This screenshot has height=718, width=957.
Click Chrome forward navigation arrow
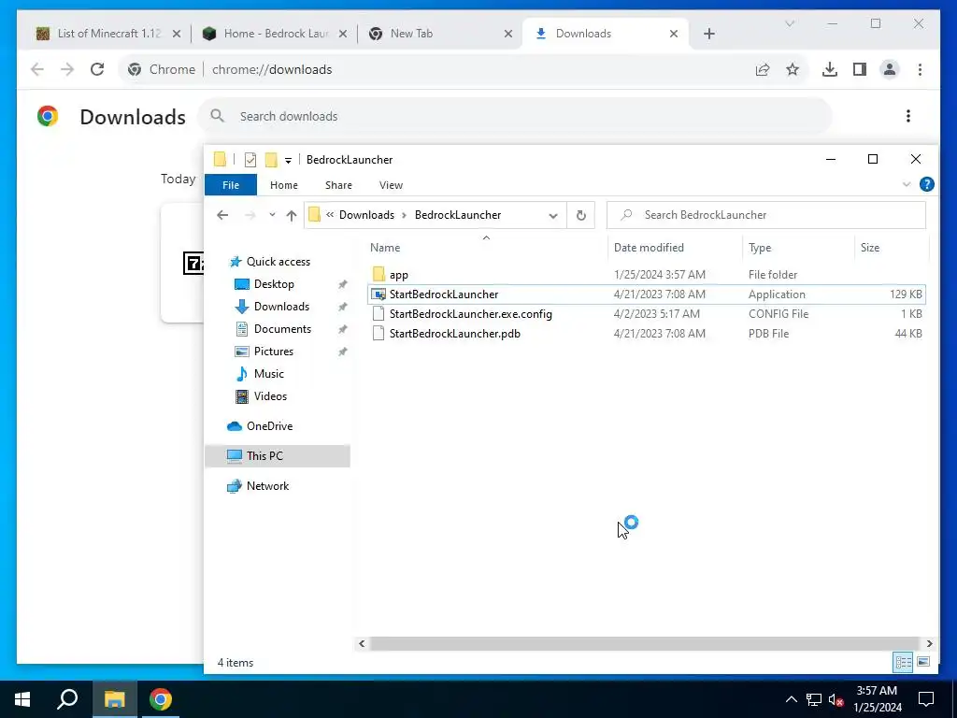pyautogui.click(x=67, y=69)
